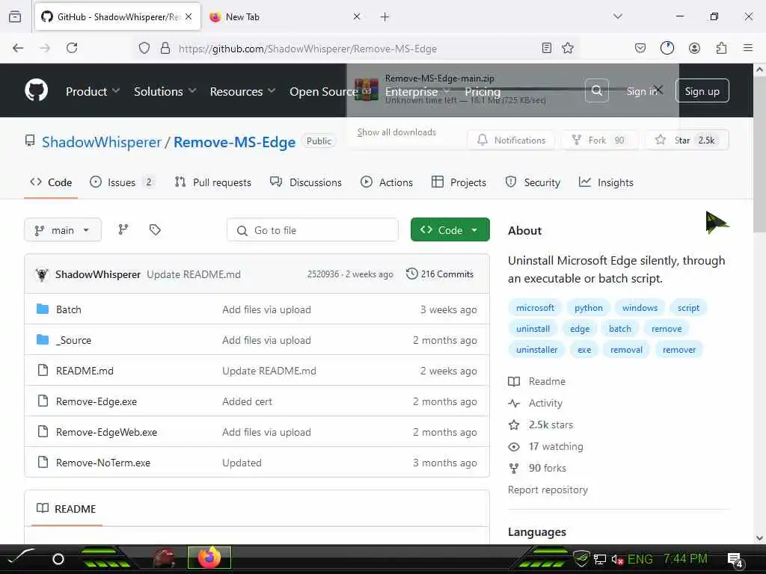Open Firefox application hamburger menu
Screen dimensions: 766x574
click(748, 48)
